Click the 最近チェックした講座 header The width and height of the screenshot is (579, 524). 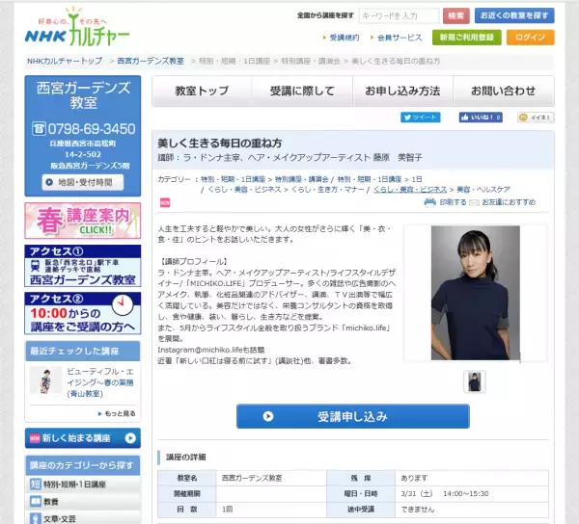(83, 352)
